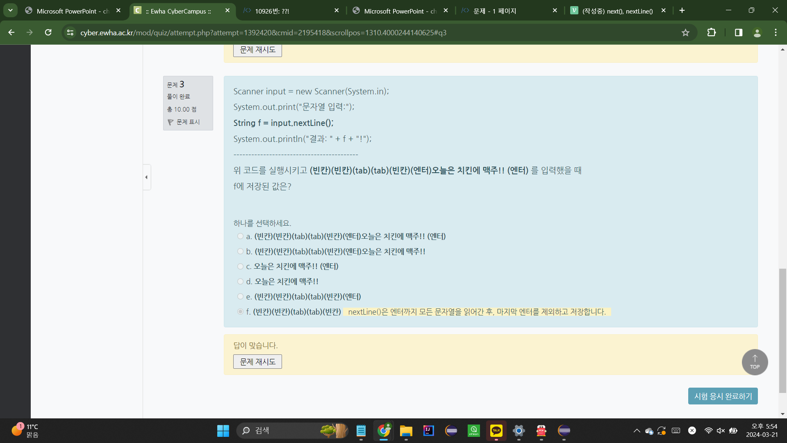The width and height of the screenshot is (787, 443).
Task: Expand the system tray hidden icons chevron
Action: click(x=637, y=430)
